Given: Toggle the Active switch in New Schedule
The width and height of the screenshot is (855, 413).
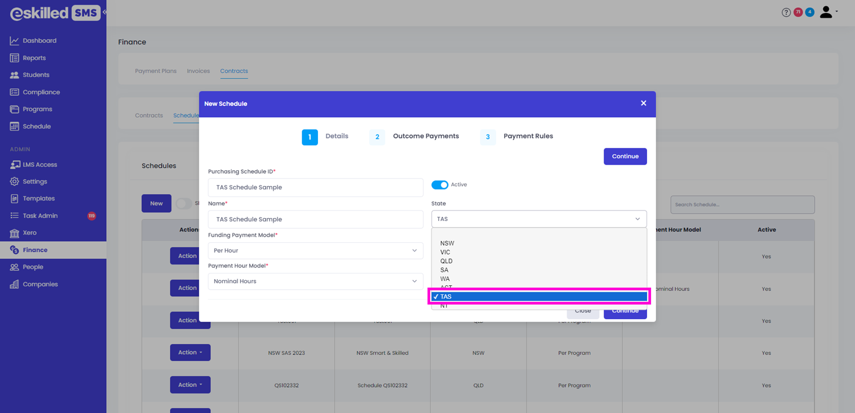Looking at the screenshot, I should point(440,185).
